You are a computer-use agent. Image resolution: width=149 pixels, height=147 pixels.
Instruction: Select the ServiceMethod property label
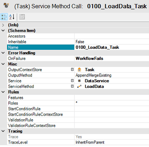click(21, 86)
